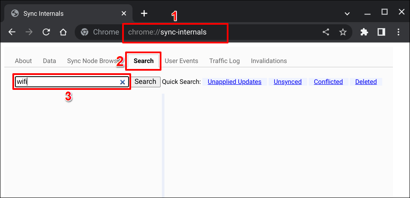Open the extensions puzzle icon
Viewport: 410px width, 198px height.
coord(364,32)
